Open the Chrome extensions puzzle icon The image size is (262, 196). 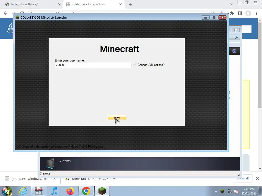(232, 13)
